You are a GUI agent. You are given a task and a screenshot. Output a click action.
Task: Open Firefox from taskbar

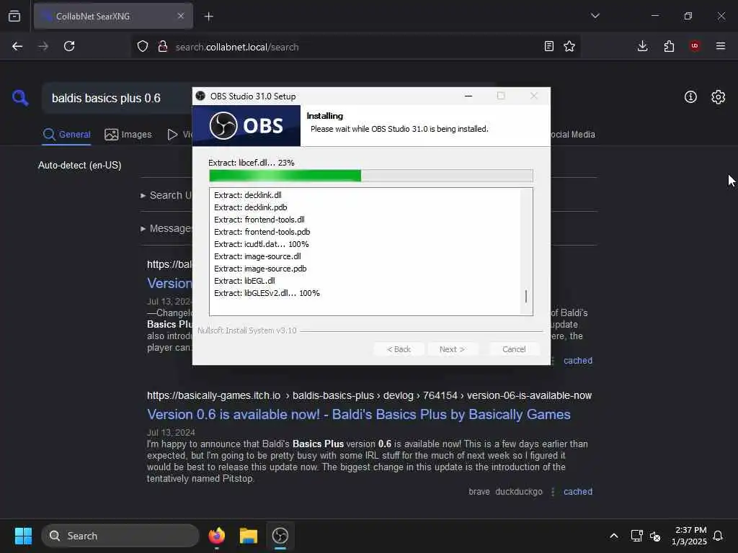[x=216, y=536]
